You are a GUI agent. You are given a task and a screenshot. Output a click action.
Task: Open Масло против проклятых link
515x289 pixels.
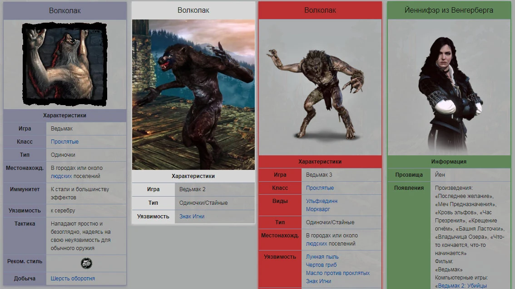click(x=337, y=273)
